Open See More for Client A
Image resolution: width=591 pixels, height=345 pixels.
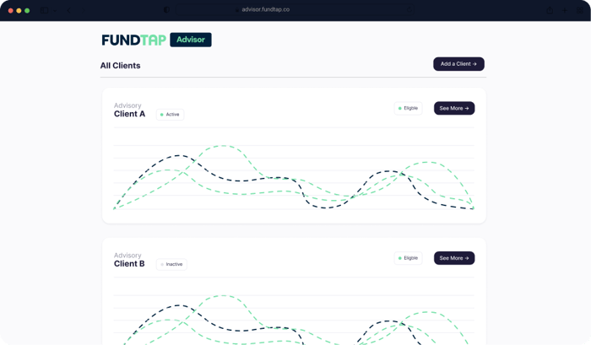tap(454, 108)
